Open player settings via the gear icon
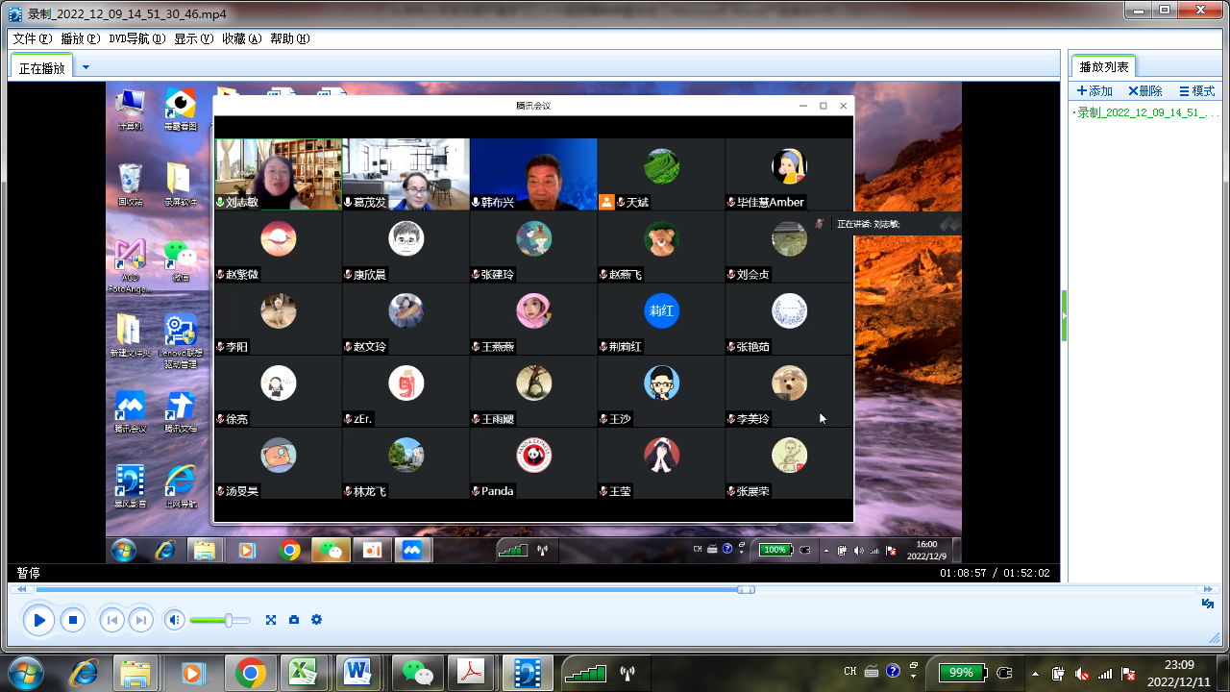The image size is (1230, 692). click(x=316, y=620)
